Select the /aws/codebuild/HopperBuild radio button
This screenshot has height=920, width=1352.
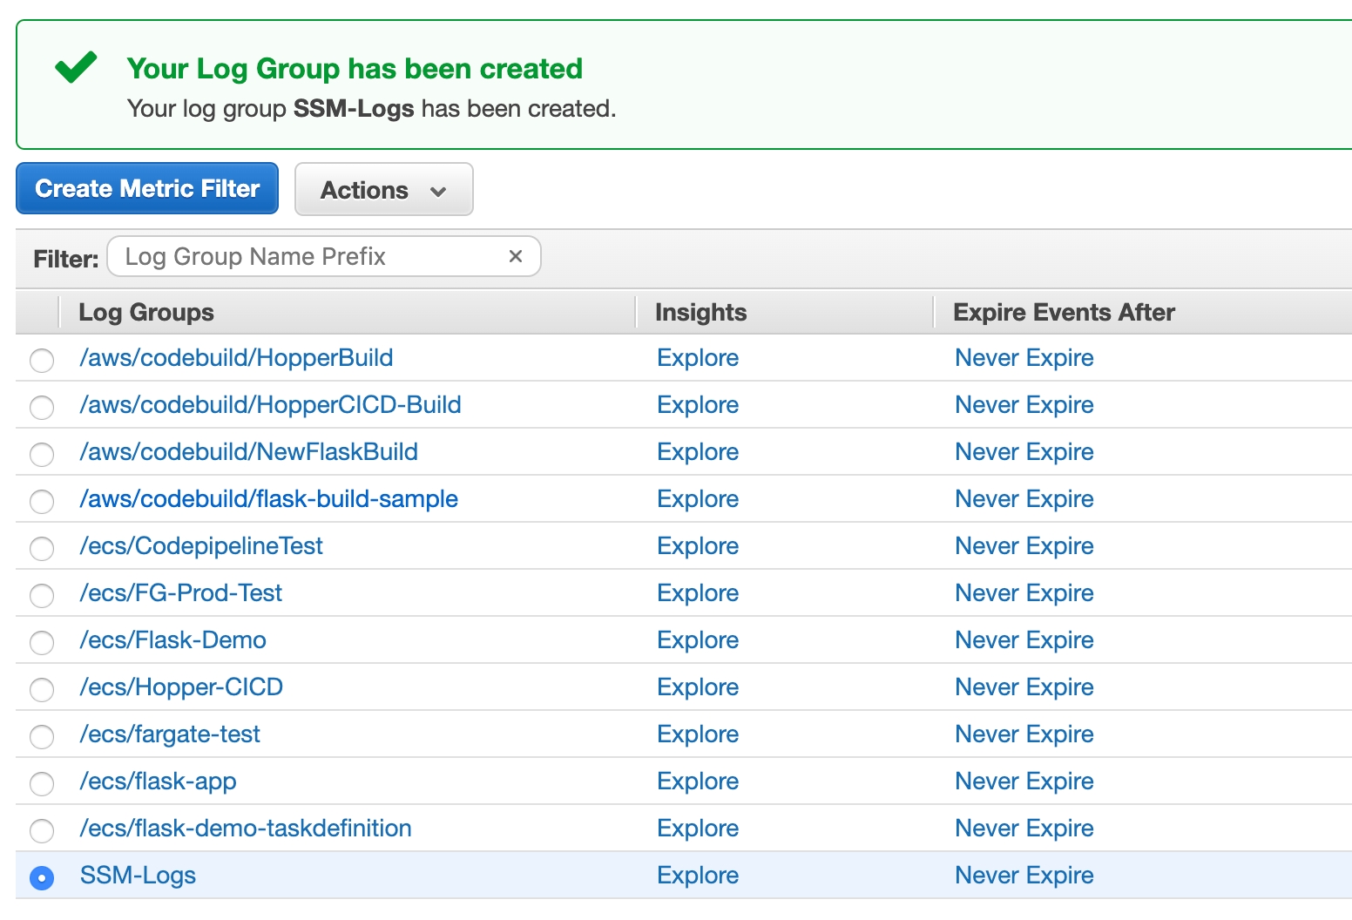pyautogui.click(x=42, y=360)
